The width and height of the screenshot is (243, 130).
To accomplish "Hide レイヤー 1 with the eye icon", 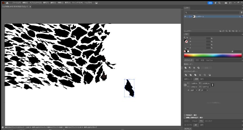I will tap(185, 16).
